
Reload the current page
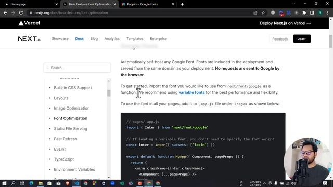coord(21,12)
